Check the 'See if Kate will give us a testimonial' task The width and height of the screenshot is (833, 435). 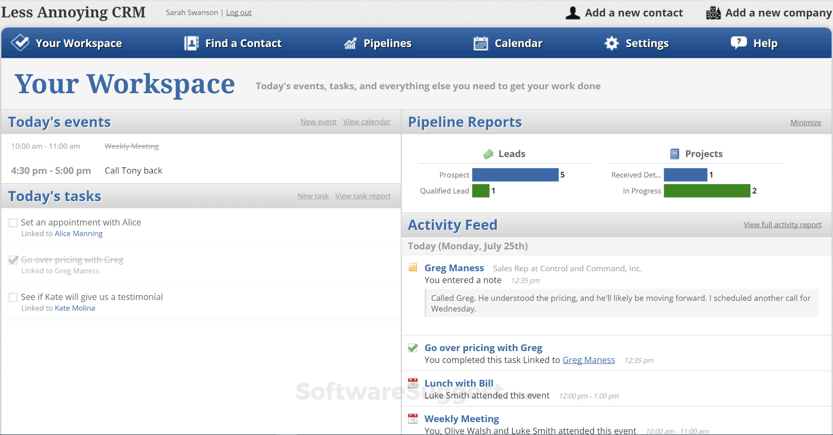pos(13,297)
